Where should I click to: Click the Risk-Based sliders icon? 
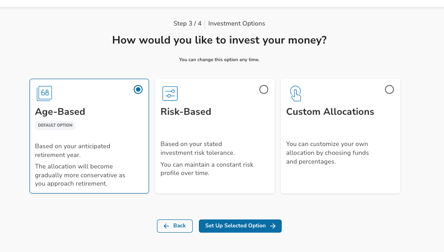170,94
